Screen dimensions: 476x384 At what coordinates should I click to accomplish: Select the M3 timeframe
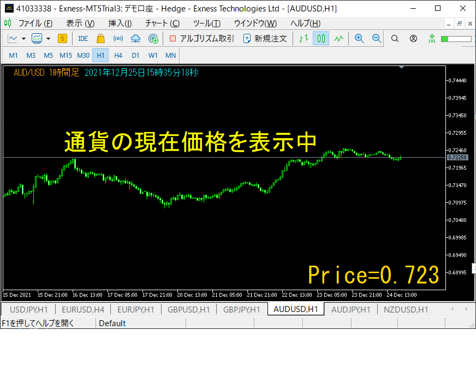click(x=31, y=55)
